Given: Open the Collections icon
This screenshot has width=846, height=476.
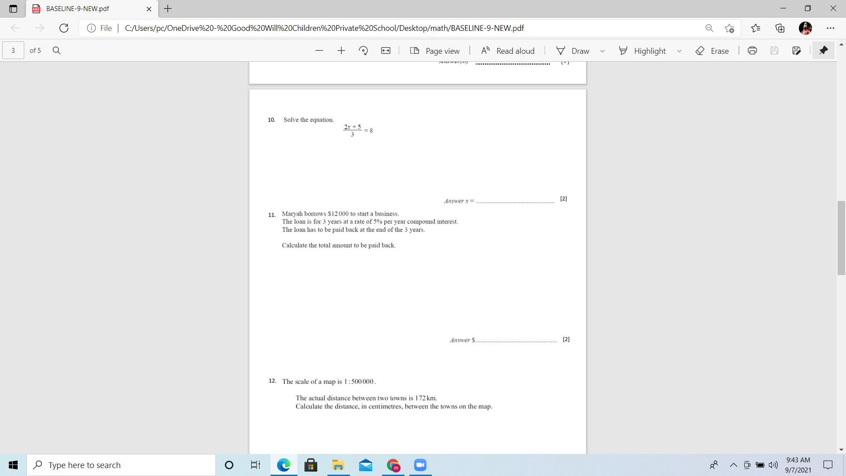Looking at the screenshot, I should pos(780,28).
